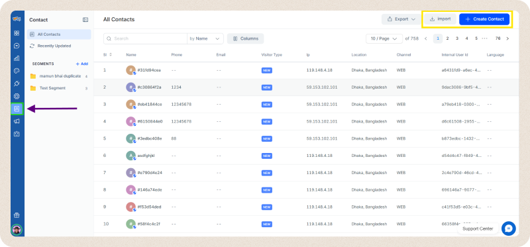
Task: Open contact #146a74ede
Action: [x=150, y=190]
